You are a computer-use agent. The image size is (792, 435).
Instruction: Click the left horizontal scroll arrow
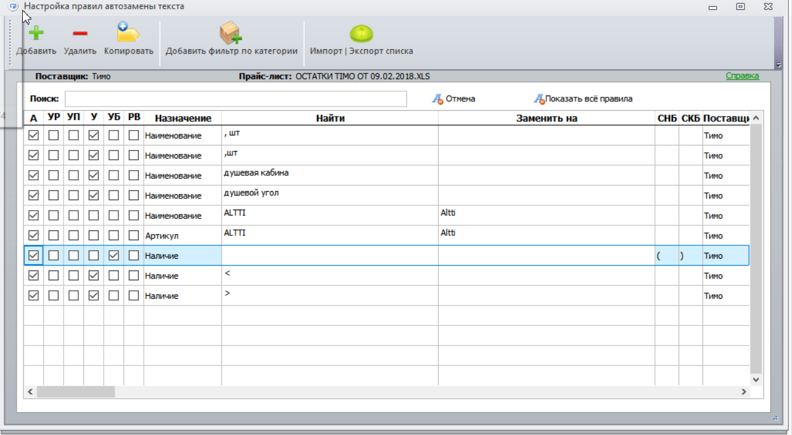click(x=30, y=391)
